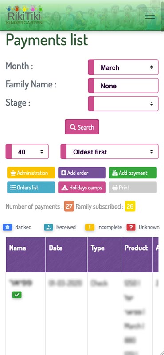Click the blue Banked bank icon
This screenshot has height=355, width=164.
[x=7, y=227]
